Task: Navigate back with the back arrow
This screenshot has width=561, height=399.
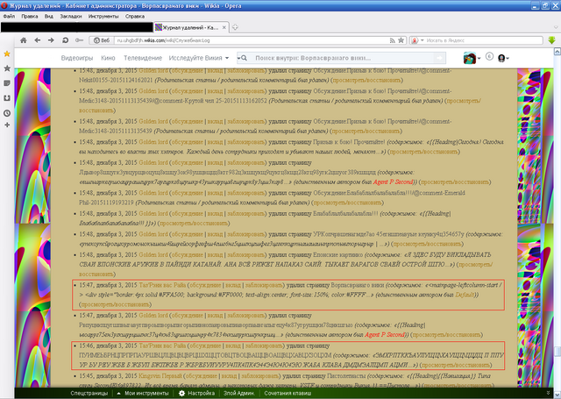Action: click(x=37, y=40)
